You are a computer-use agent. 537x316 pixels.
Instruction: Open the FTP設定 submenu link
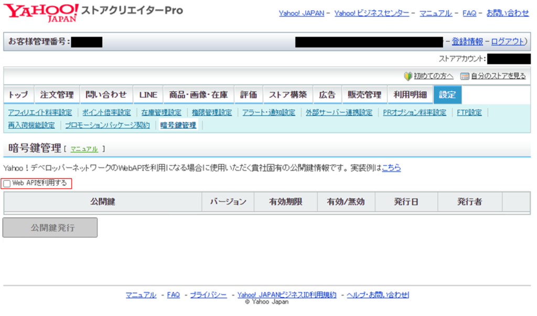click(469, 112)
